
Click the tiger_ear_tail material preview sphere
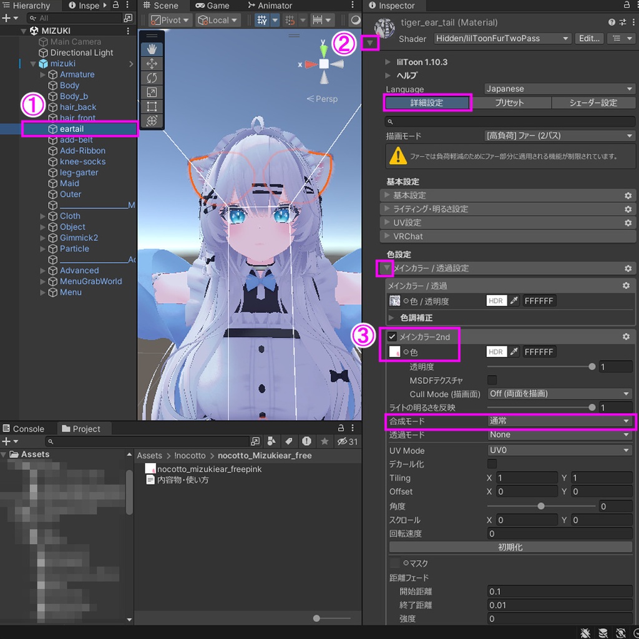click(x=384, y=27)
